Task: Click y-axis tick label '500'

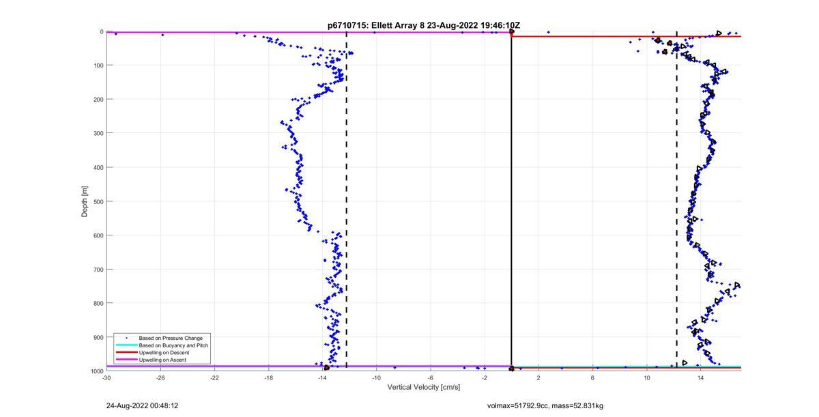Action: pyautogui.click(x=98, y=201)
